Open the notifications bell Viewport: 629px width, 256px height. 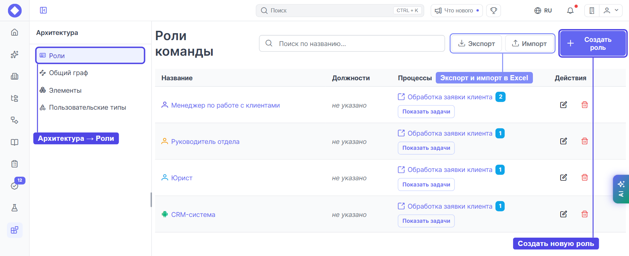pos(570,10)
